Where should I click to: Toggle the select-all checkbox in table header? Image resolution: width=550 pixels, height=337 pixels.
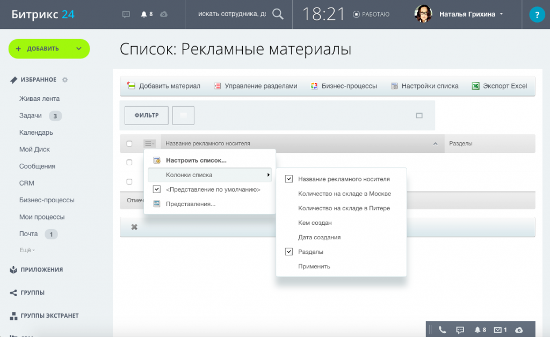(x=129, y=144)
